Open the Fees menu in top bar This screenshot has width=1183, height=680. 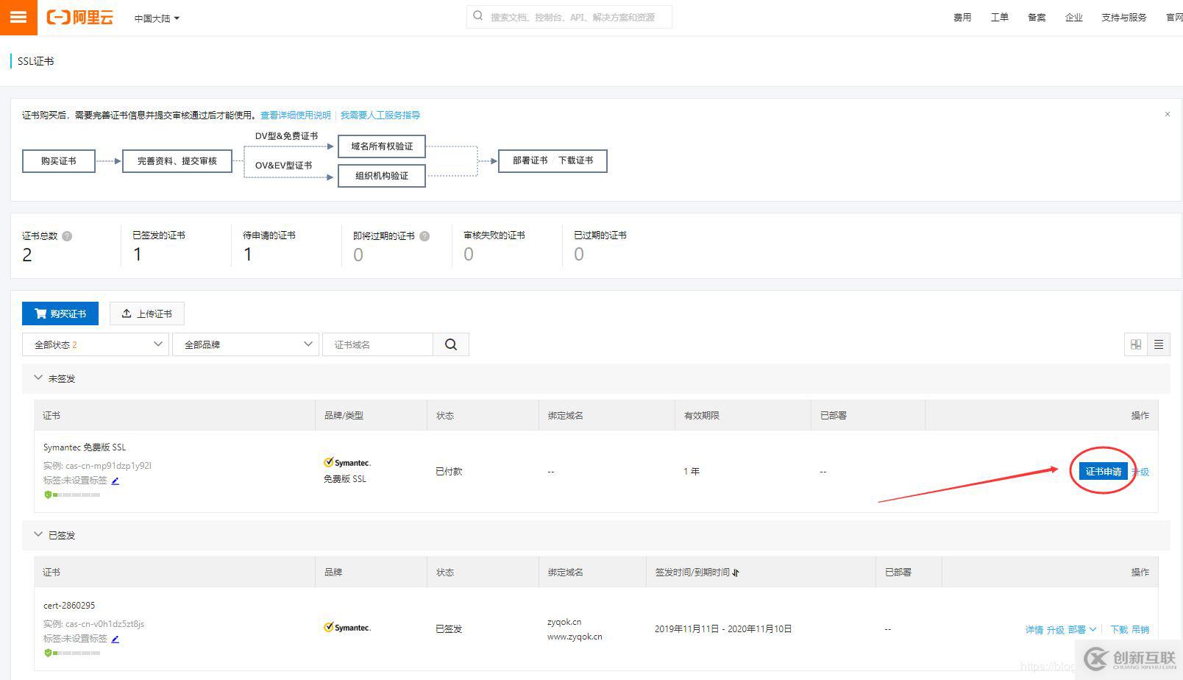click(x=962, y=18)
